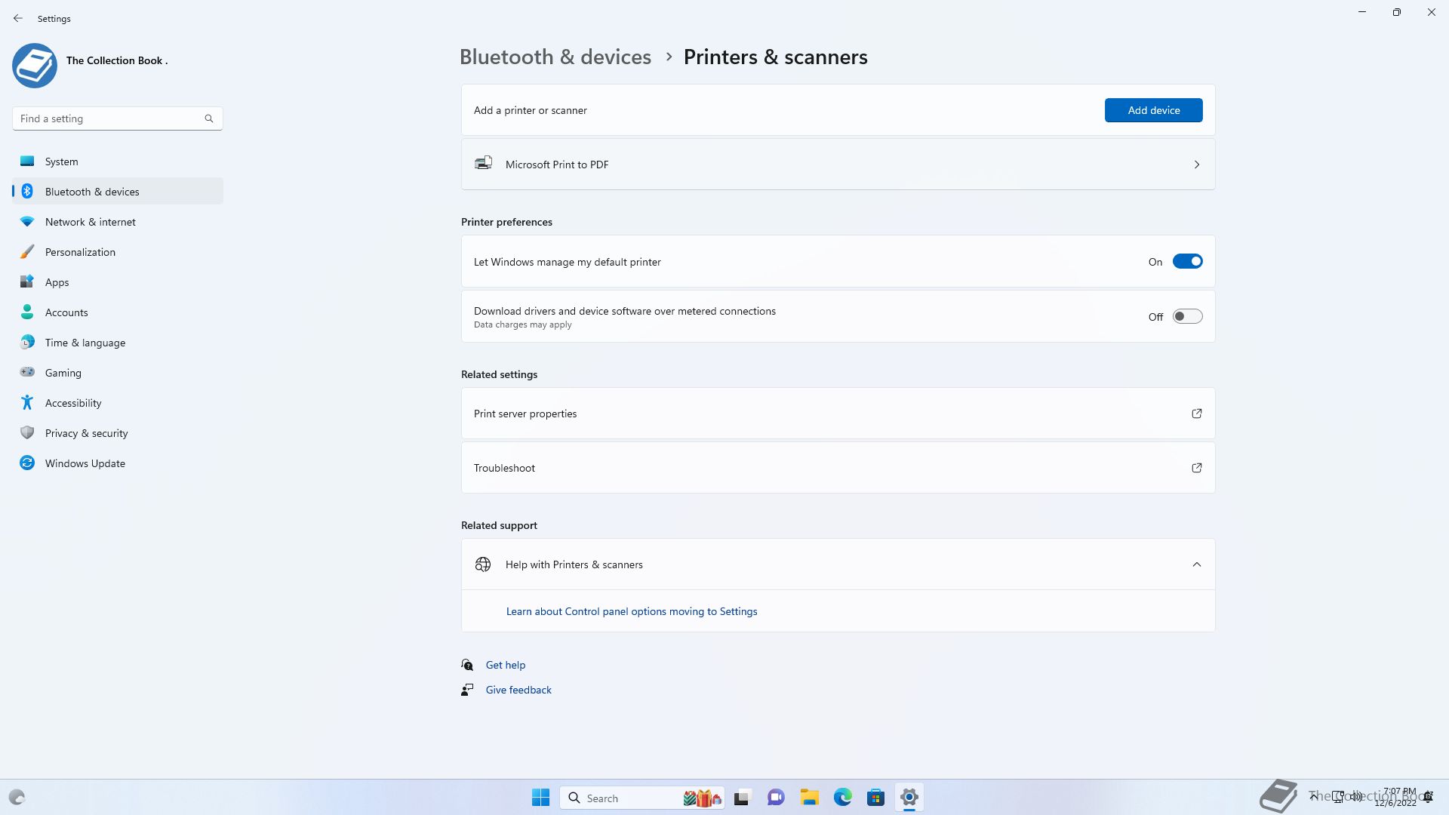Go to Windows Update
The width and height of the screenshot is (1449, 815).
(118, 463)
